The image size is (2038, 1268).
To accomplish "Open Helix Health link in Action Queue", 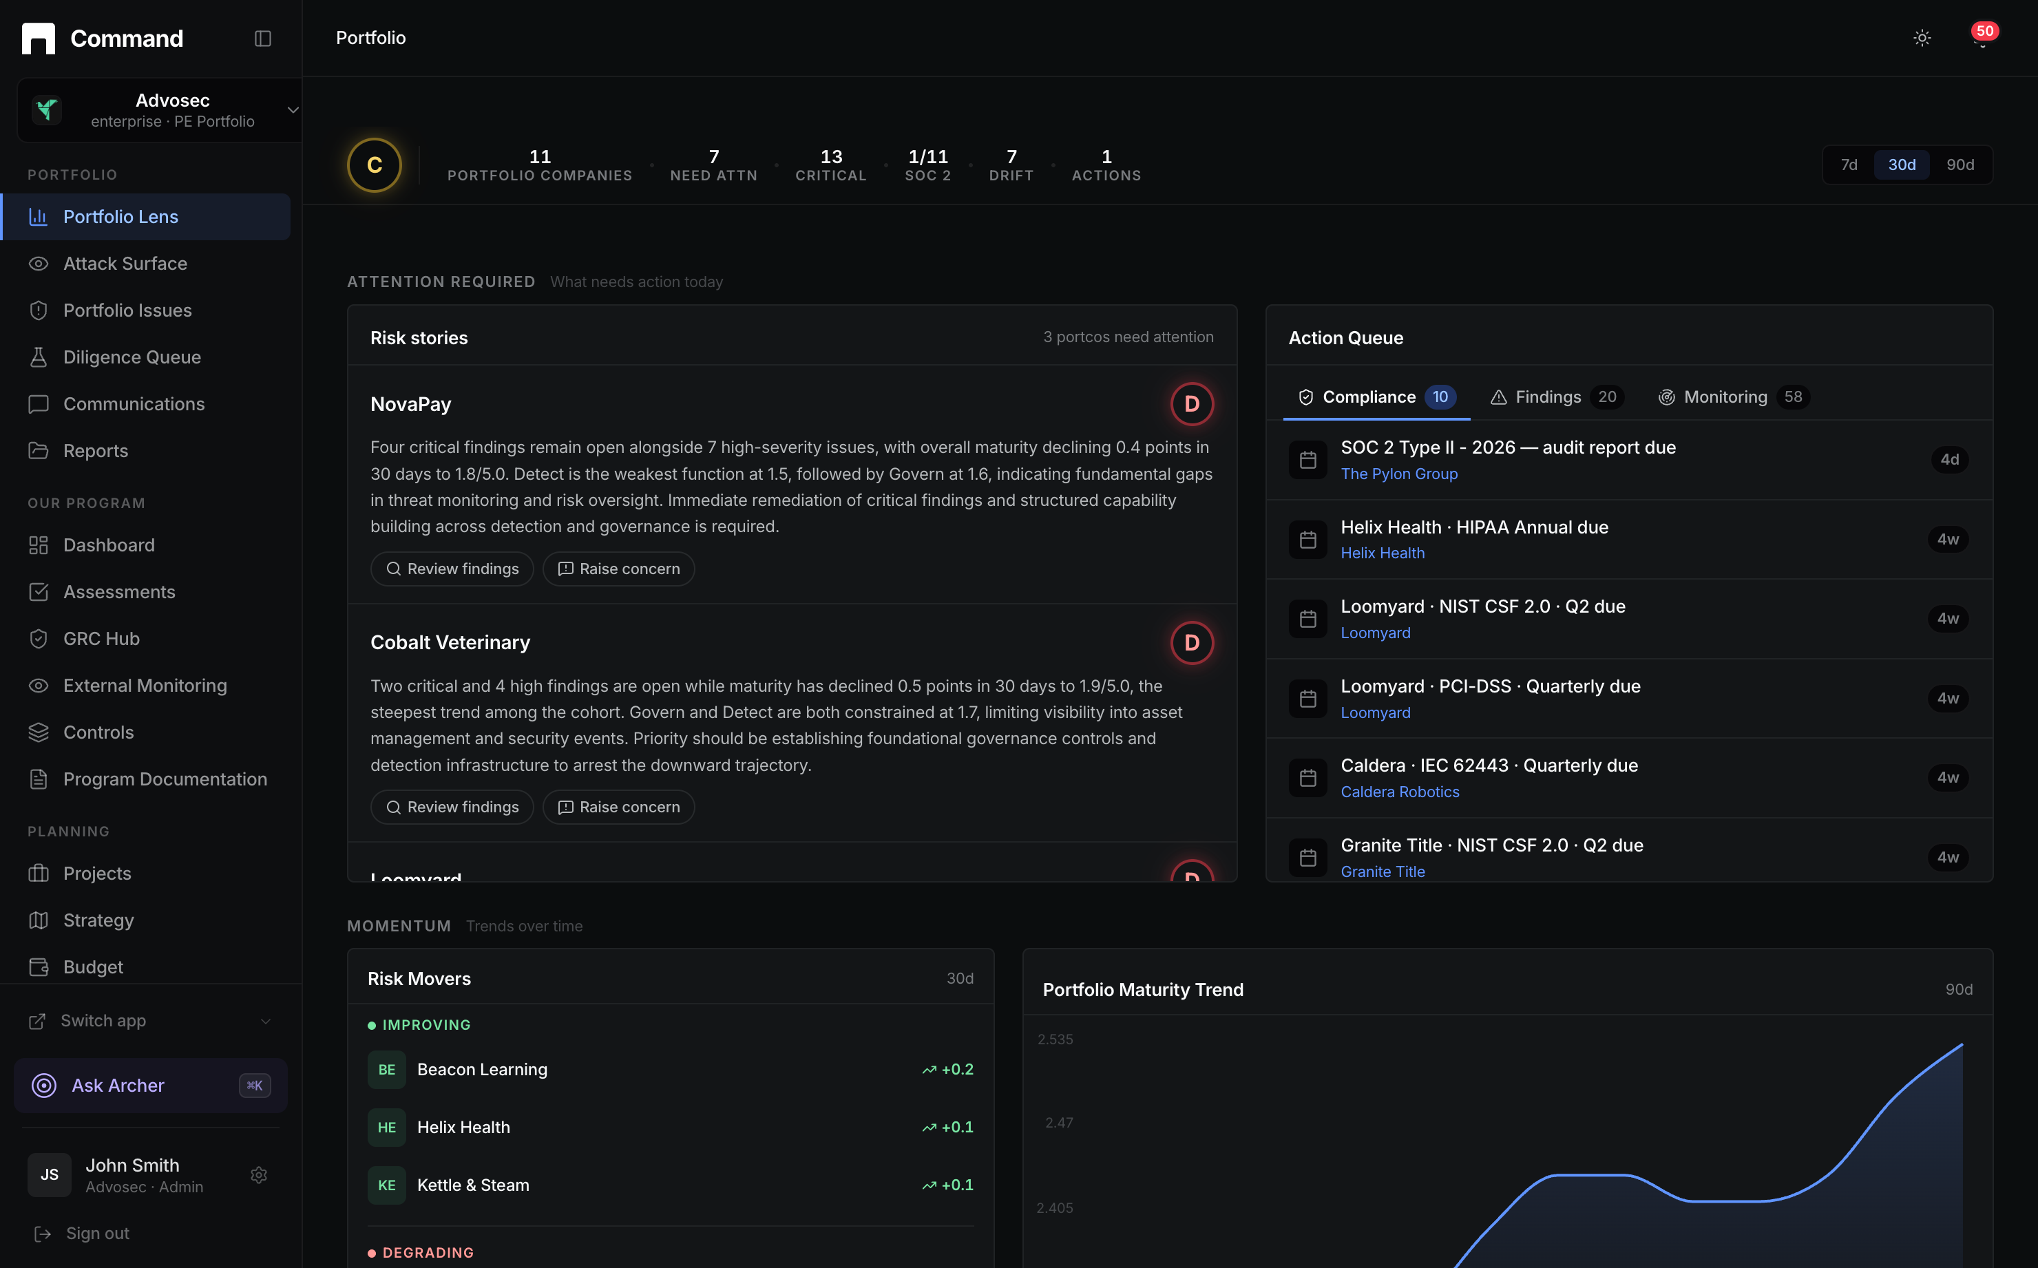I will [1382, 553].
